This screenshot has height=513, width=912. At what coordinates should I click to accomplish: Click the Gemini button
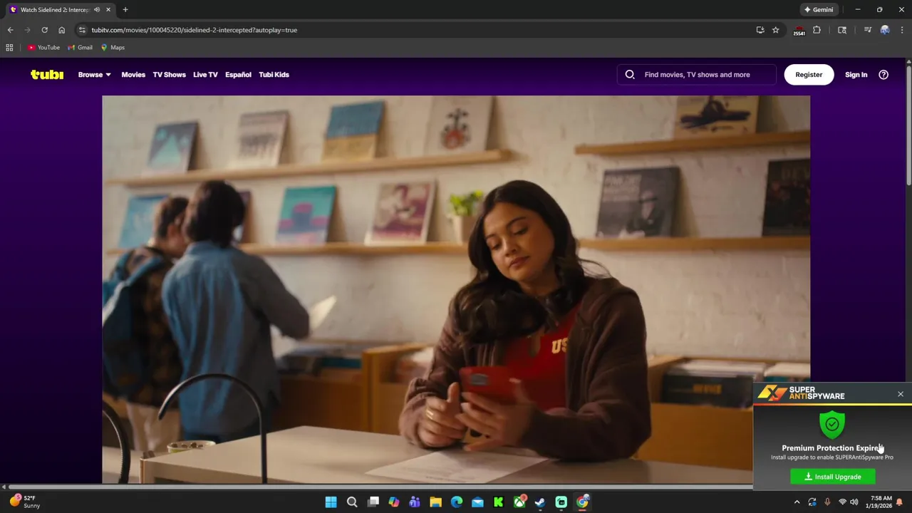tap(819, 10)
